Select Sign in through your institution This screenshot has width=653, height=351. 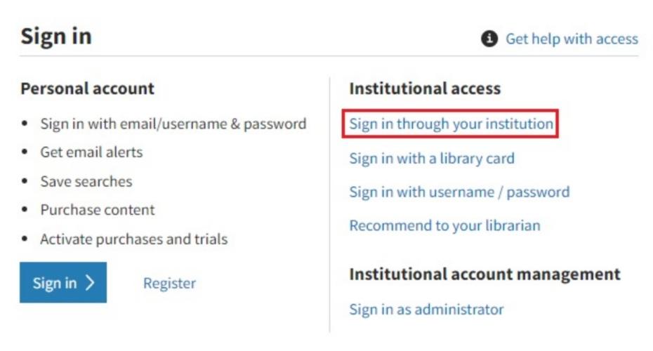(x=451, y=124)
